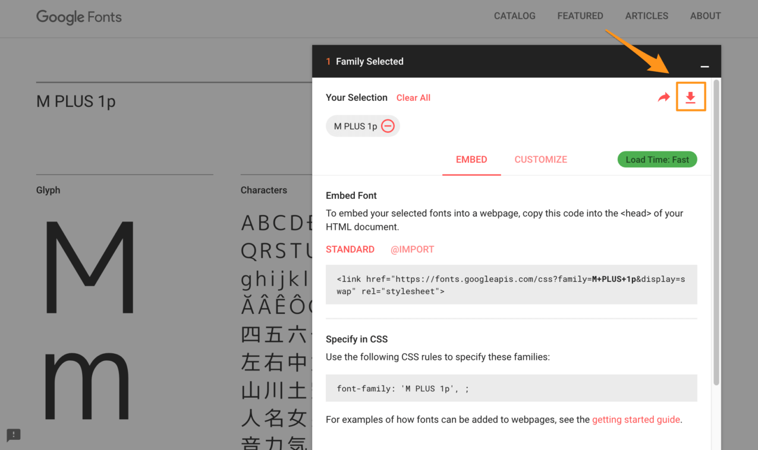
Task: Click the selection panel scrollbar
Action: point(716,232)
